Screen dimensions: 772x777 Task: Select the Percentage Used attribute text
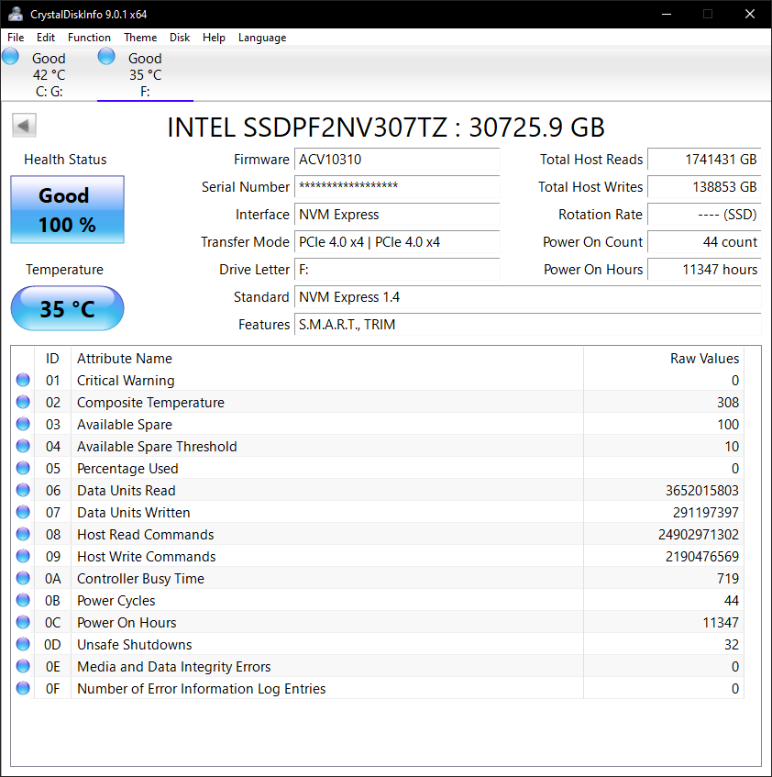click(x=127, y=468)
